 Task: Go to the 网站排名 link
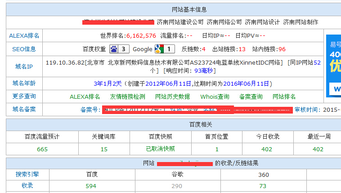pyautogui.click(x=284, y=96)
